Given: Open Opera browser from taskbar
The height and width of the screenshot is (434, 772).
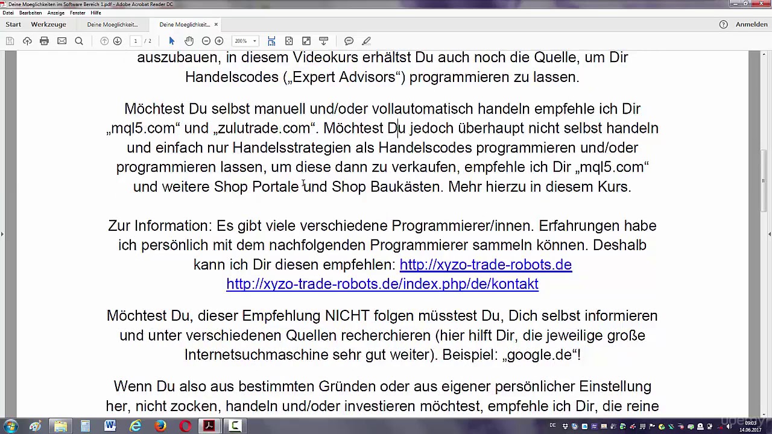Looking at the screenshot, I should tap(185, 427).
